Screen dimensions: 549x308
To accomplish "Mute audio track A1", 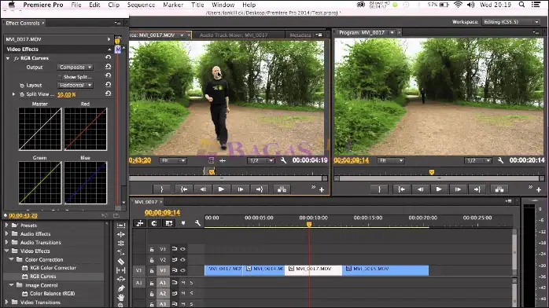I will point(183,283).
